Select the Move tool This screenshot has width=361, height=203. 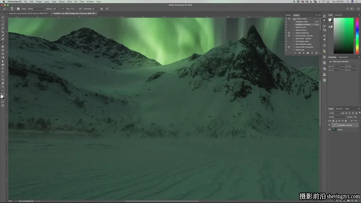tap(3, 17)
